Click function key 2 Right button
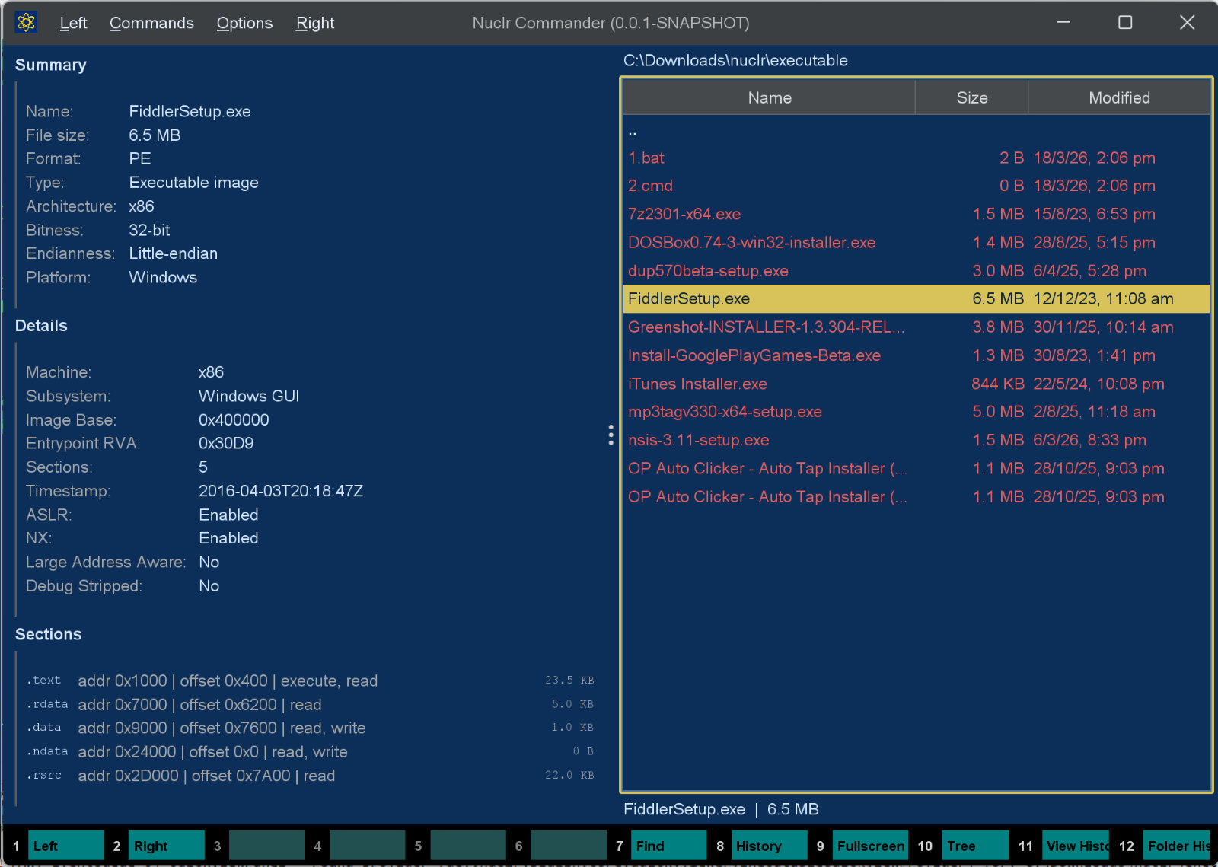This screenshot has width=1218, height=867. (166, 846)
